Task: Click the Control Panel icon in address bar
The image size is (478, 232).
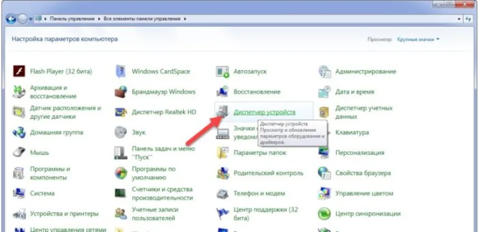Action: pyautogui.click(x=39, y=19)
